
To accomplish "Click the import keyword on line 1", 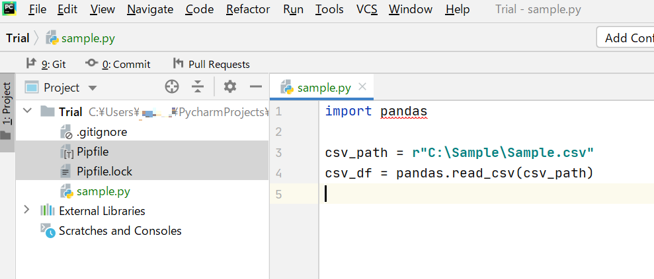I will [348, 111].
